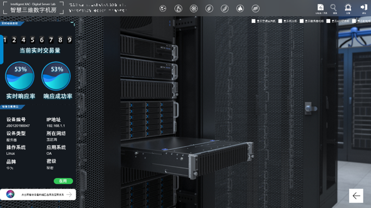Check the third display checkbox
371x208 pixels.
click(x=302, y=21)
